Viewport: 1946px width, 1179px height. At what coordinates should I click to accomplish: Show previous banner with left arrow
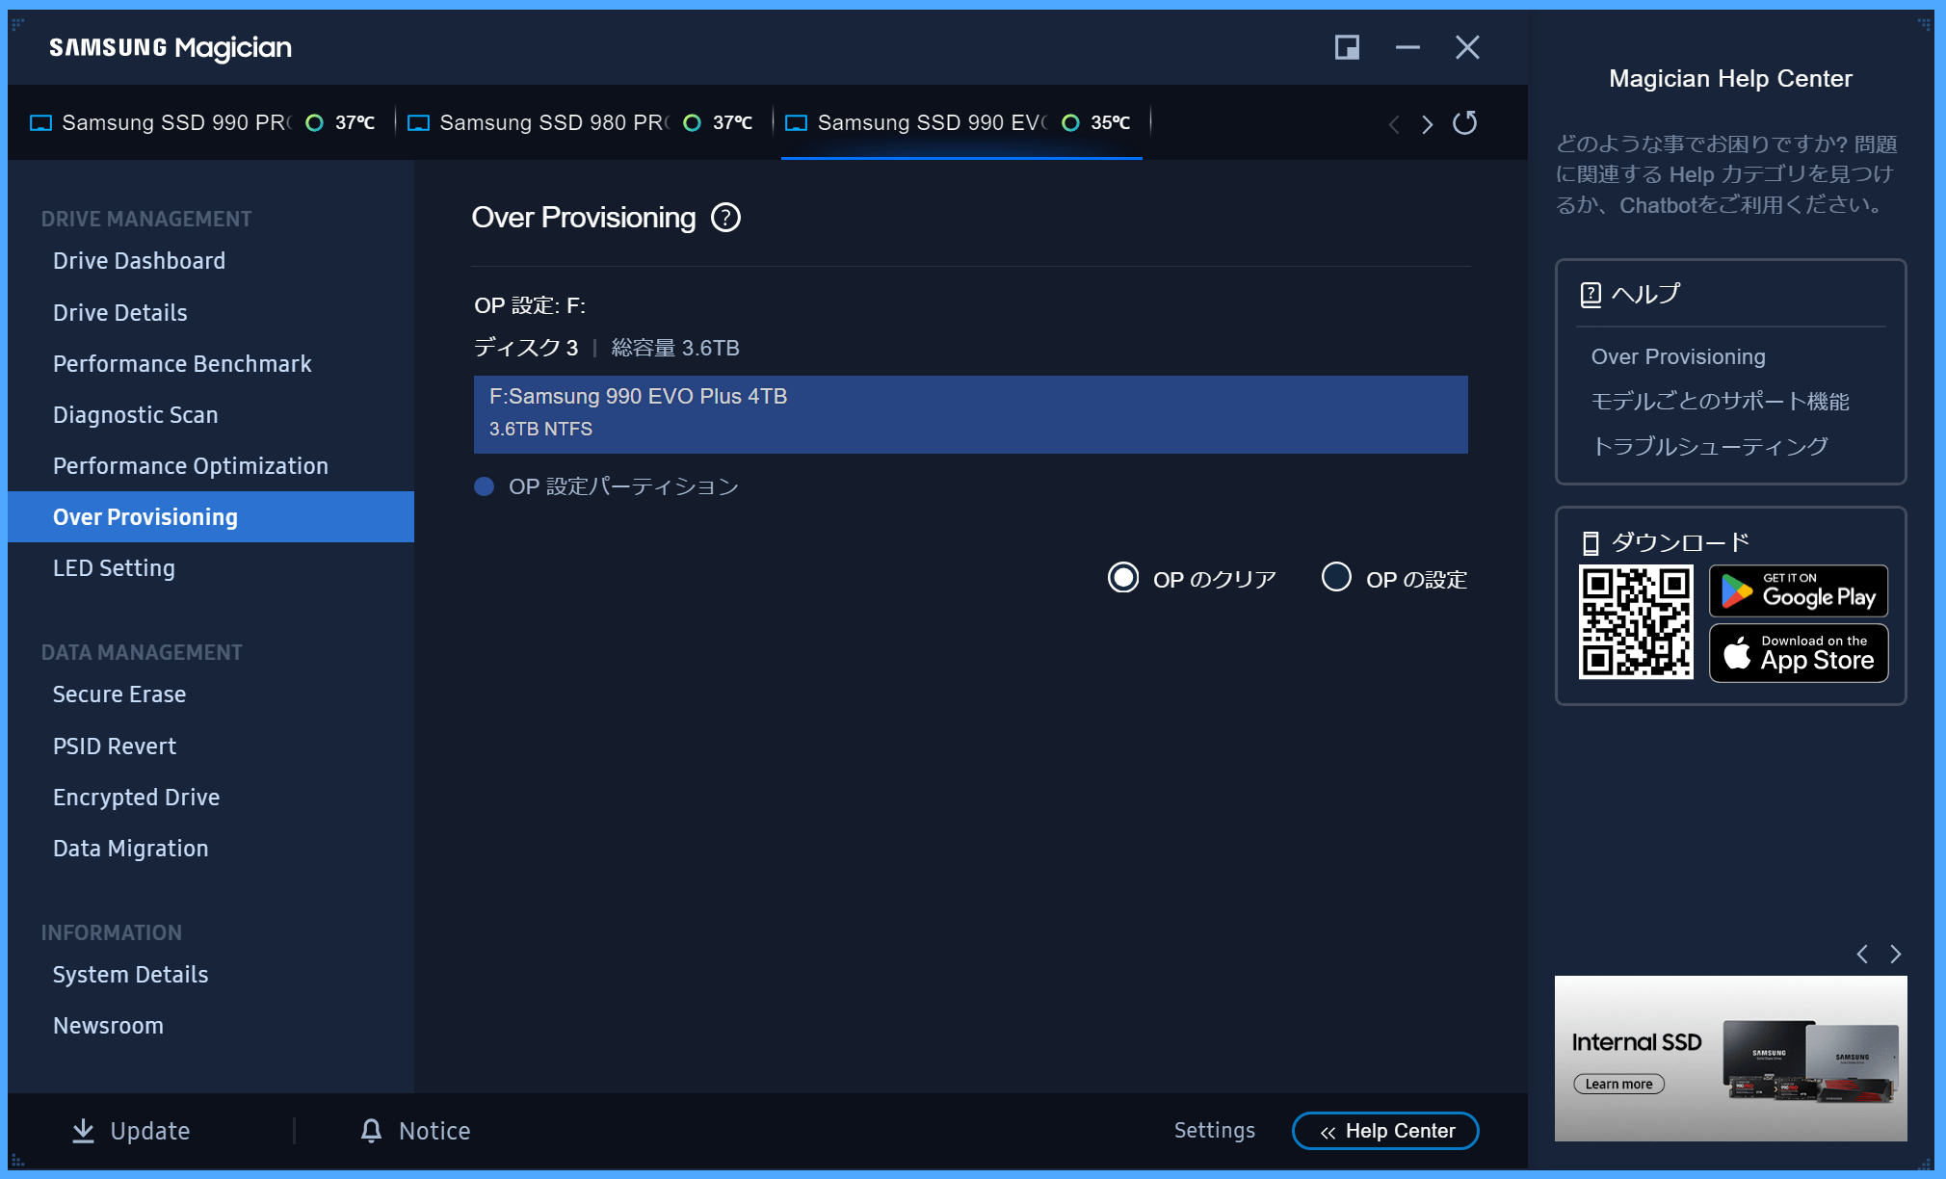pyautogui.click(x=1862, y=955)
